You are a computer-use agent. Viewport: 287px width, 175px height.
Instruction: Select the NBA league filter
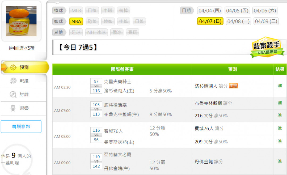click(76, 22)
